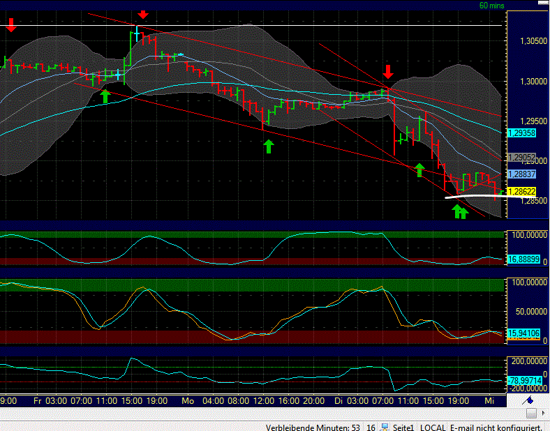Image resolution: width=550 pixels, height=431 pixels.
Task: Select the 60 mins timeframe label
Action: click(x=491, y=6)
